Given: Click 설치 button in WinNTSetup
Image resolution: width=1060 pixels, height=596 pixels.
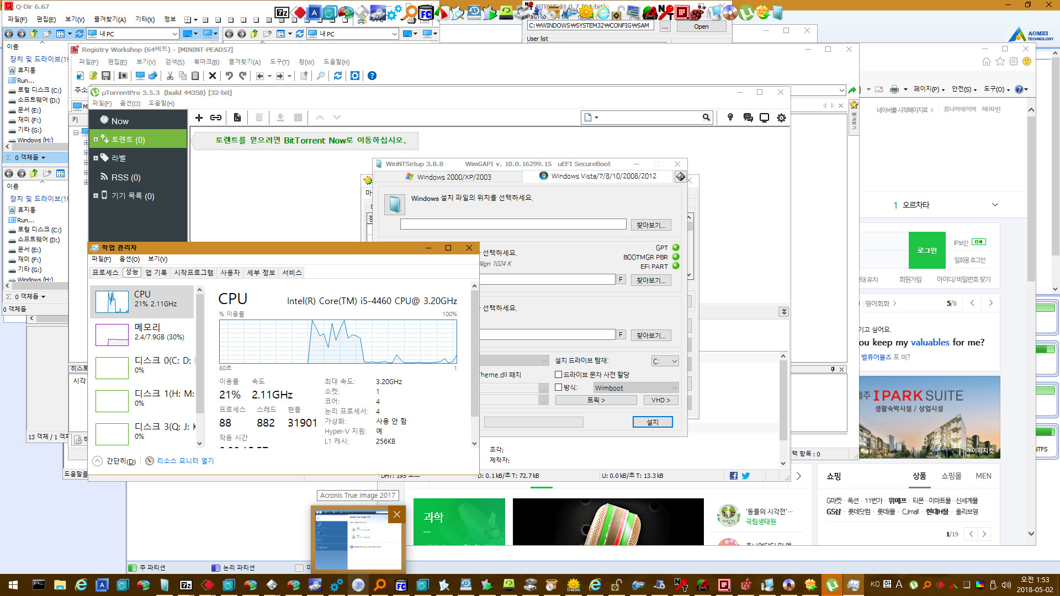Looking at the screenshot, I should [653, 422].
